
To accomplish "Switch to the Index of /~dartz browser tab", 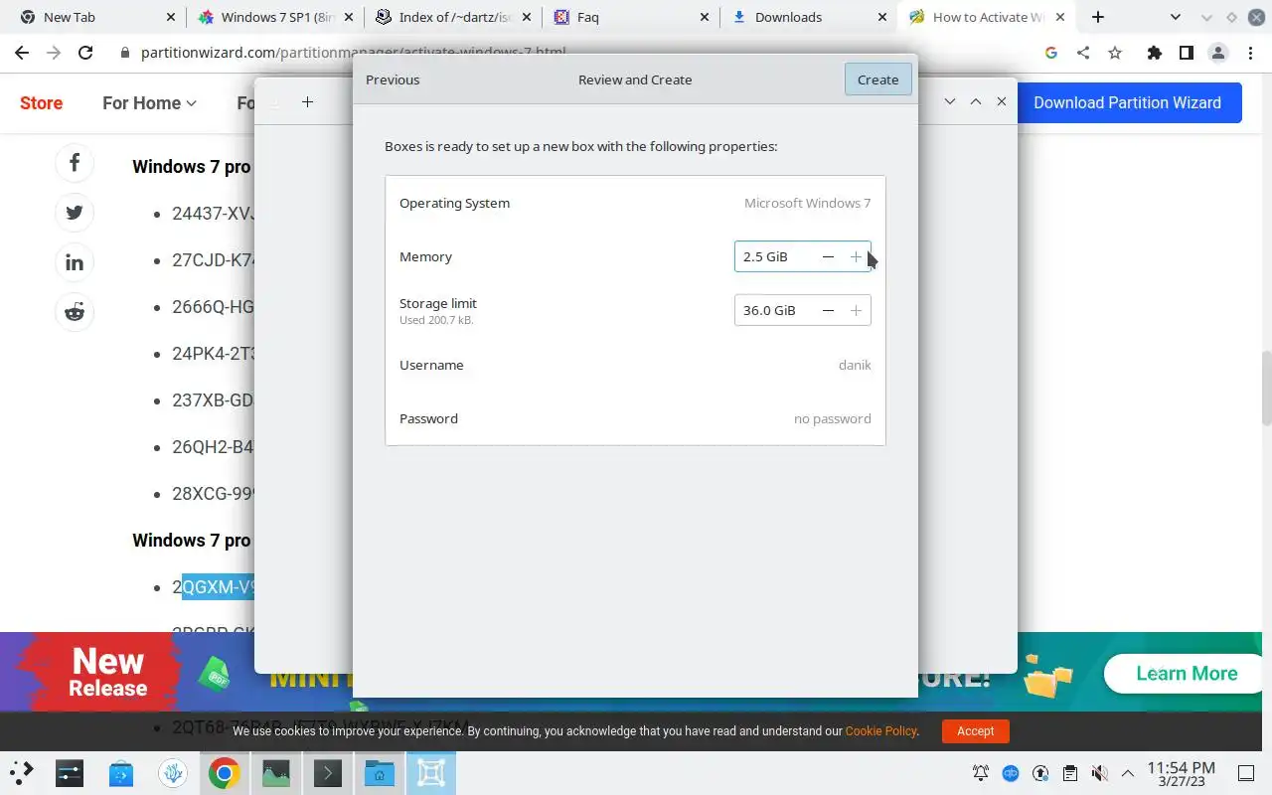I will 454,17.
